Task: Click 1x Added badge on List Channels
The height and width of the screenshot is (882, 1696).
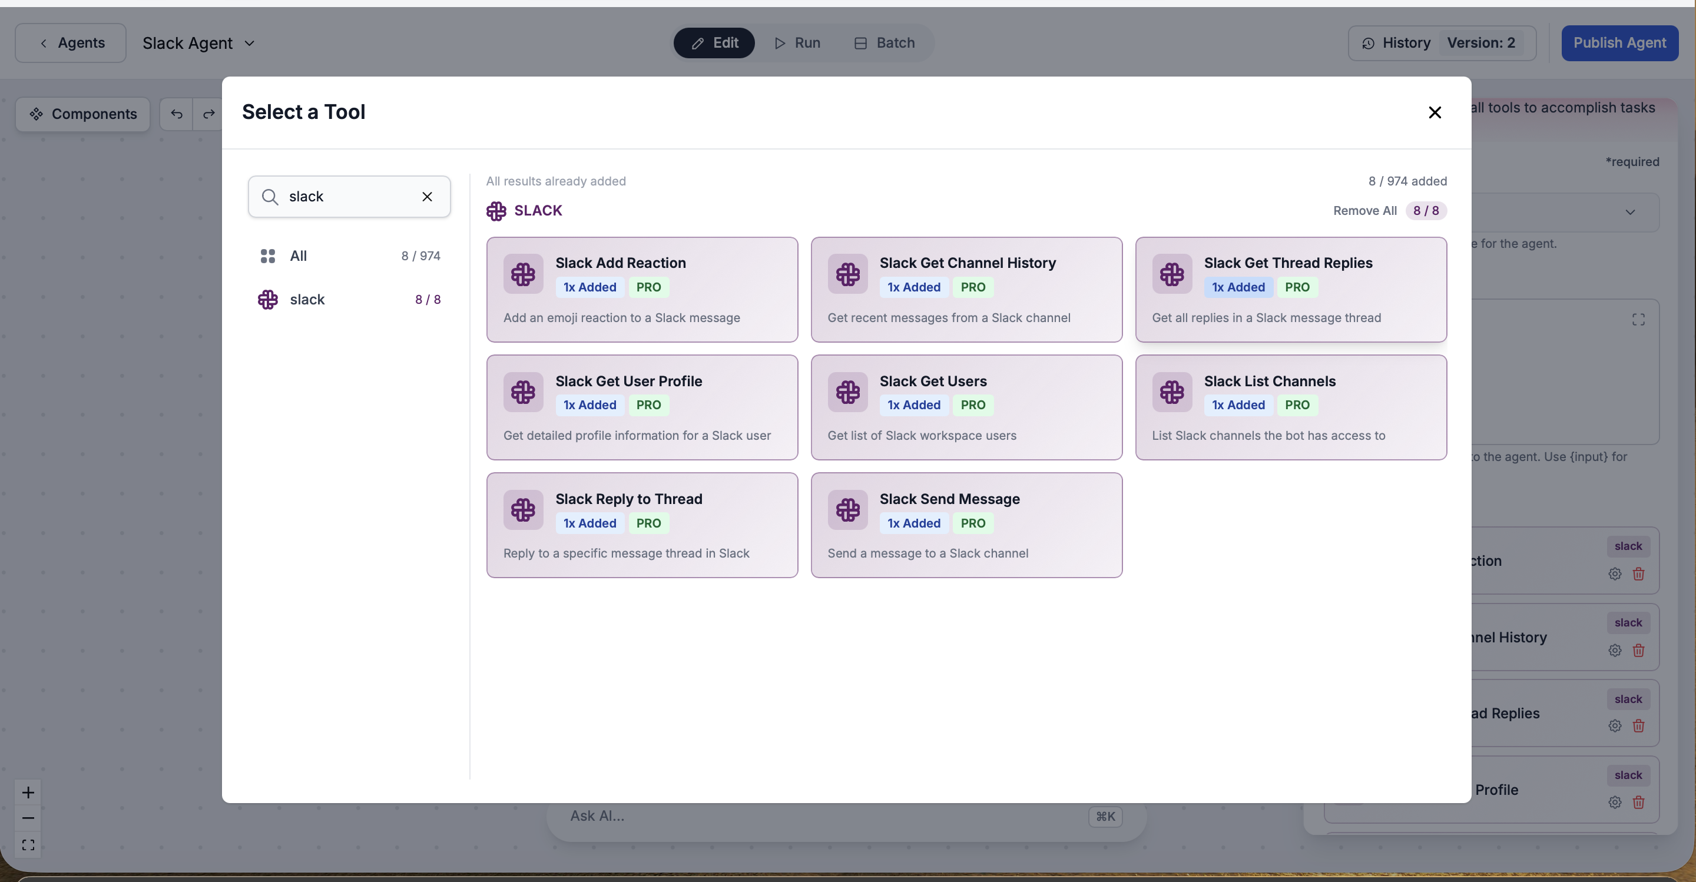Action: (x=1238, y=405)
